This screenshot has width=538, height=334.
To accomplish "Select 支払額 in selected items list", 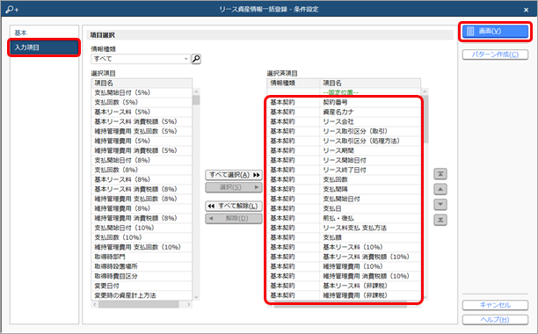I will pyautogui.click(x=344, y=237).
